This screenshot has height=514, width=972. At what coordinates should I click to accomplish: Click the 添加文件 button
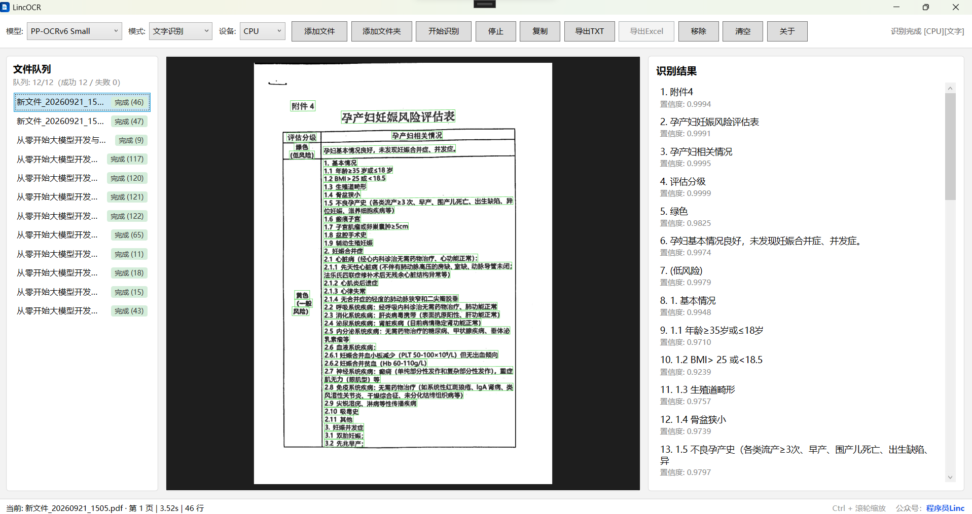tap(319, 31)
